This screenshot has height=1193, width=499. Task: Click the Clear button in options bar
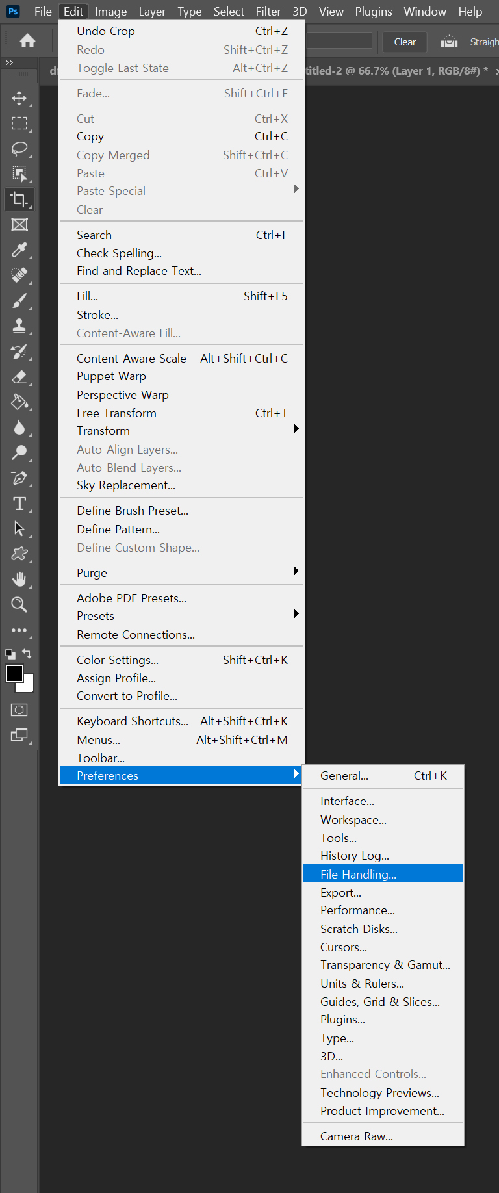coord(405,42)
